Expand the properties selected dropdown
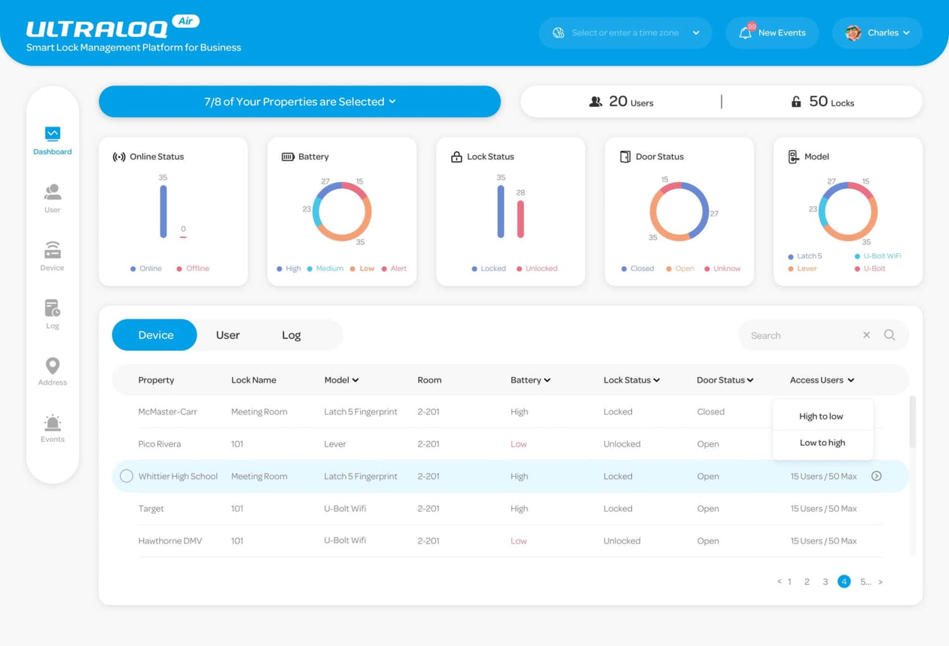Image resolution: width=949 pixels, height=646 pixels. click(x=300, y=102)
